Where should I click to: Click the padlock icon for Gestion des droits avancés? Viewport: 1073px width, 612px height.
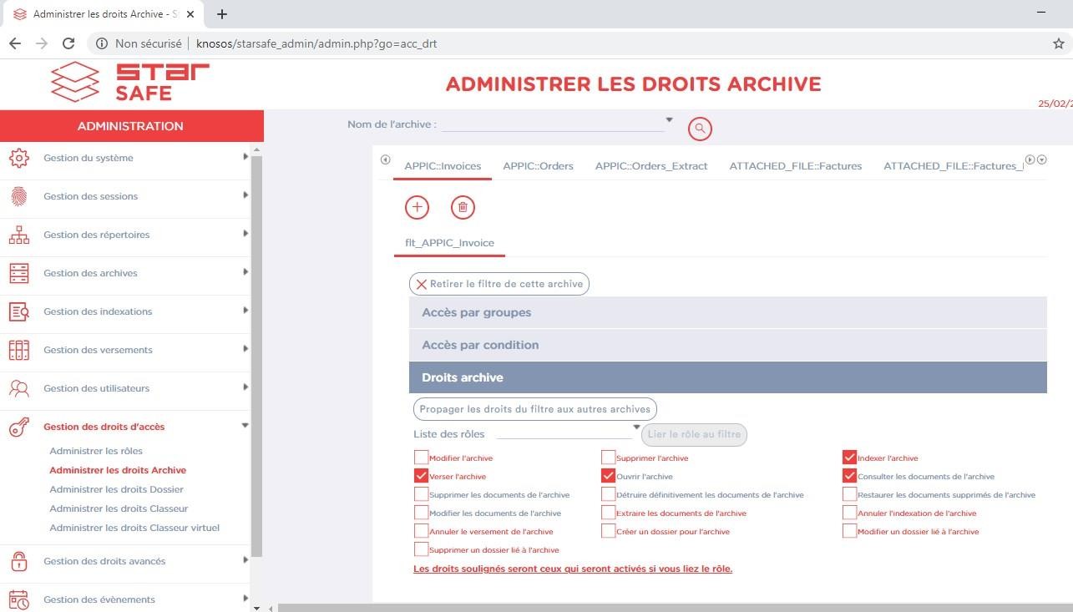pos(18,561)
